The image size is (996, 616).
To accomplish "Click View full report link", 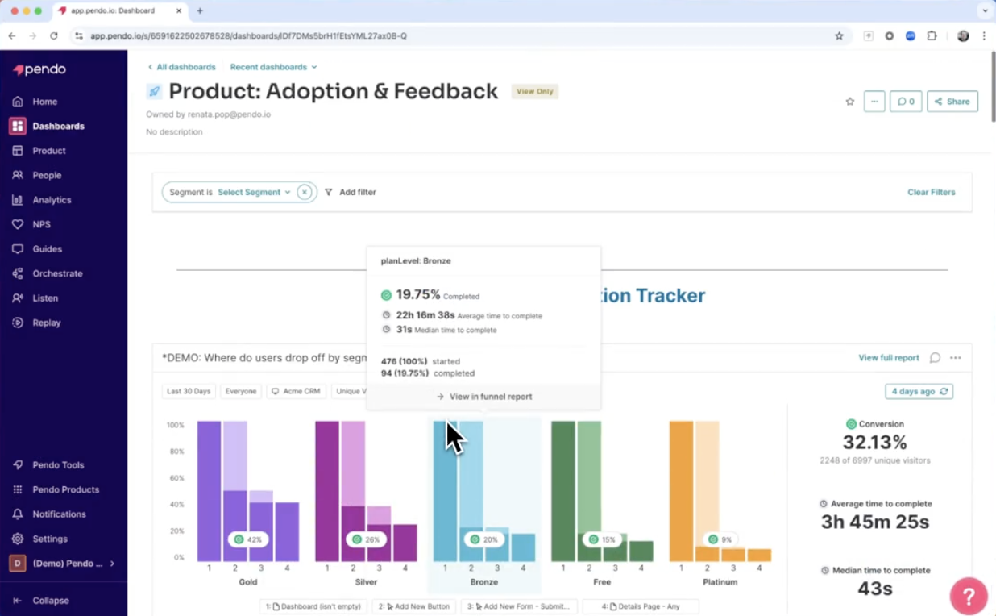I will point(888,358).
